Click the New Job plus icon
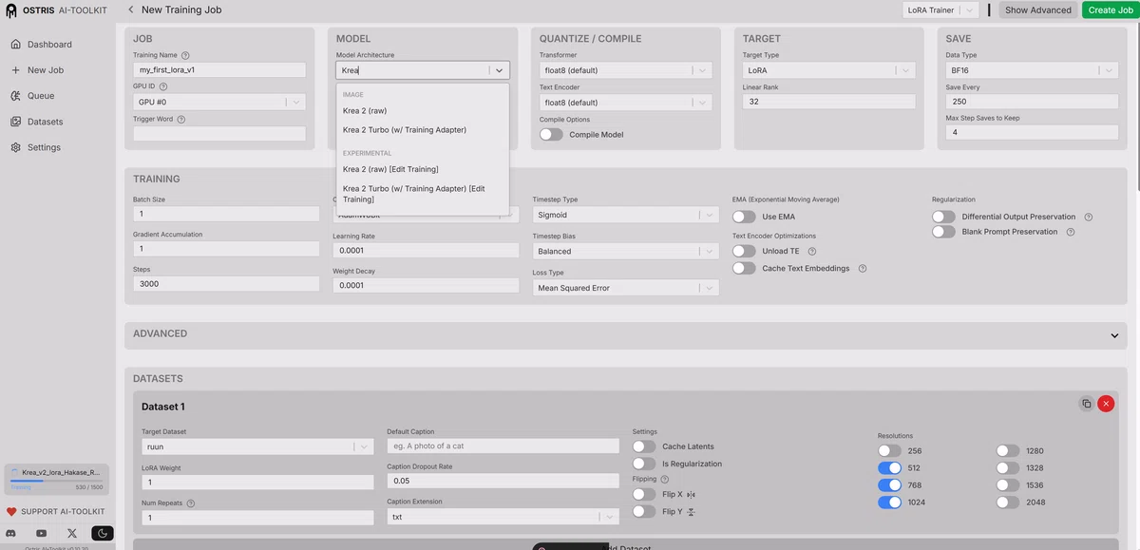The image size is (1140, 550). pyautogui.click(x=15, y=70)
